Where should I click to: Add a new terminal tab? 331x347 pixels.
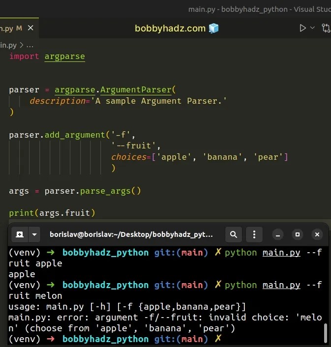pos(20,234)
